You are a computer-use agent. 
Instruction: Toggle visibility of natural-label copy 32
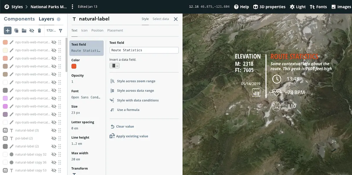pyautogui.click(x=54, y=154)
